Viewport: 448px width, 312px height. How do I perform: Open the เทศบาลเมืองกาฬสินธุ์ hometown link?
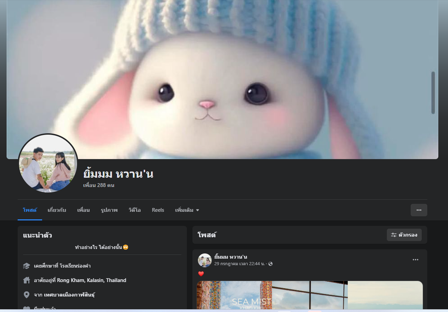click(69, 295)
